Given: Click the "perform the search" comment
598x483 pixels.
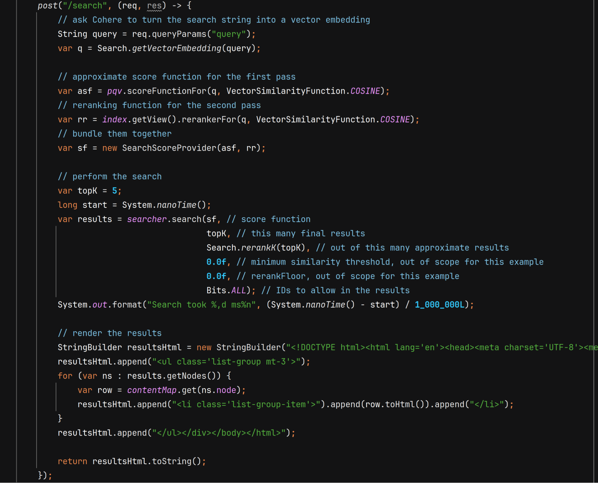Looking at the screenshot, I should pyautogui.click(x=109, y=177).
